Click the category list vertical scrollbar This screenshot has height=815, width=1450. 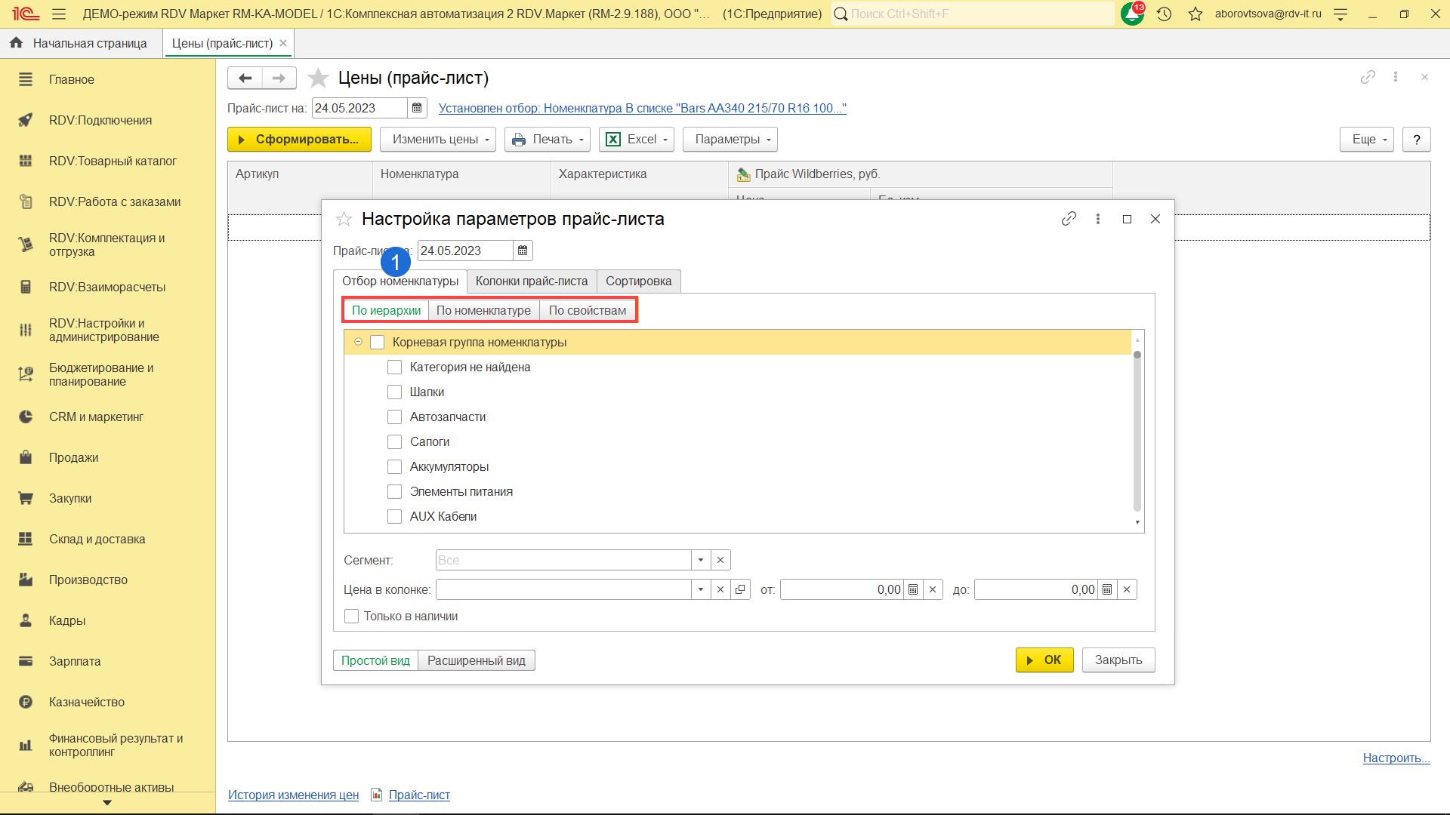[1137, 430]
